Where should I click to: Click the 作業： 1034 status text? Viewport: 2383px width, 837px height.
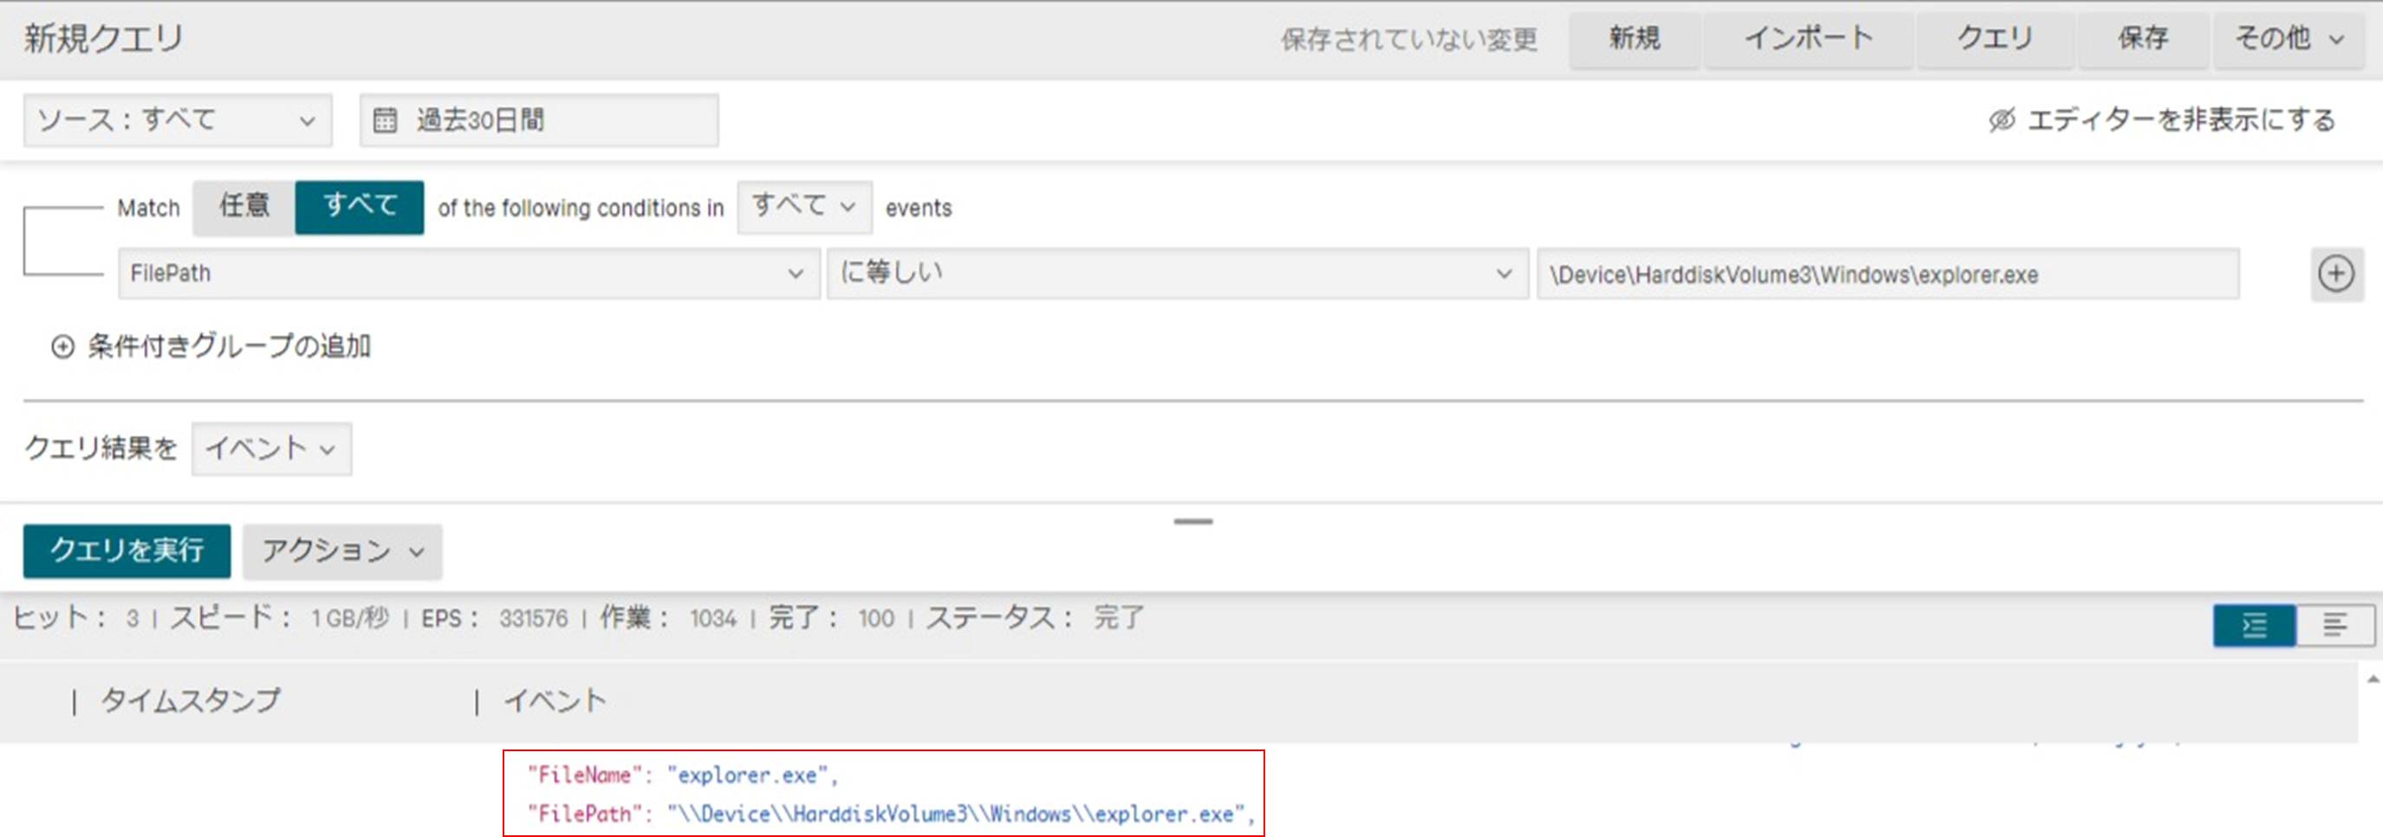pyautogui.click(x=668, y=618)
